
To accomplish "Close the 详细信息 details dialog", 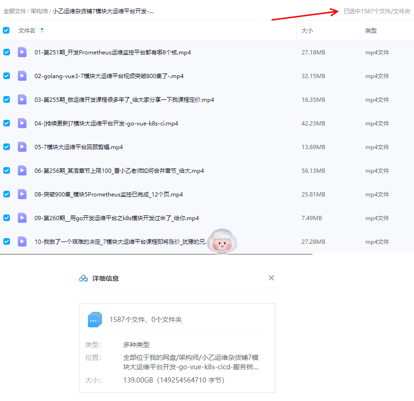I will [x=271, y=278].
